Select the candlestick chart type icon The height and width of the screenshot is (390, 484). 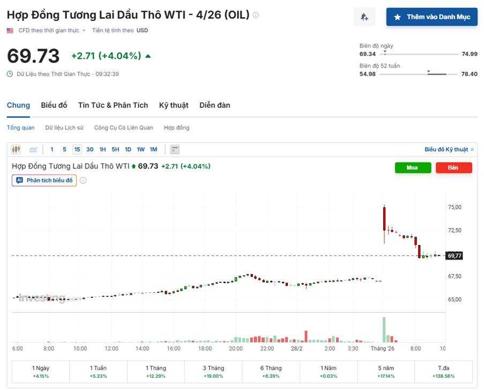18,149
